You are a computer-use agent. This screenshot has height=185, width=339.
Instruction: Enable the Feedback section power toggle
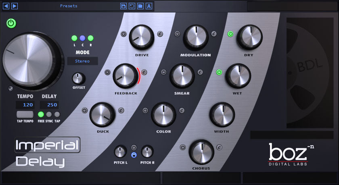point(107,73)
